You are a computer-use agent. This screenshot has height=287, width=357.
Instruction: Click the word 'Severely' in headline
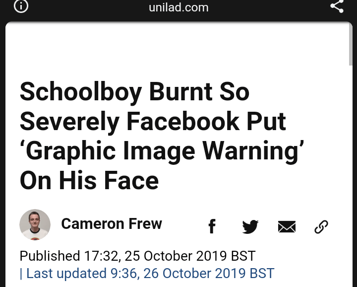tap(70, 122)
